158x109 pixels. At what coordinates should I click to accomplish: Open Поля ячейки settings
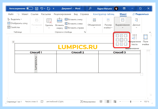[146, 40]
